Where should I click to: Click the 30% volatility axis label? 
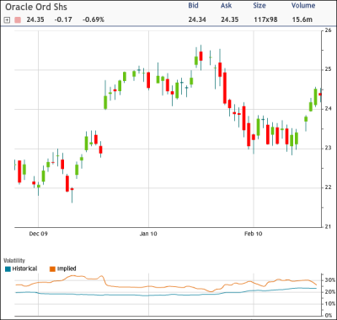tap(330, 280)
